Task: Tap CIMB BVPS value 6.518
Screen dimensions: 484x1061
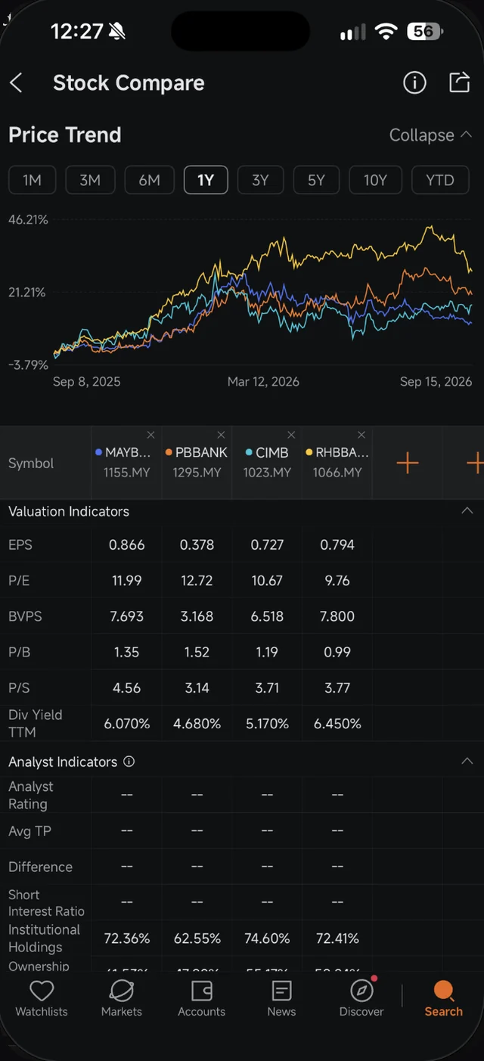Action: (x=267, y=616)
